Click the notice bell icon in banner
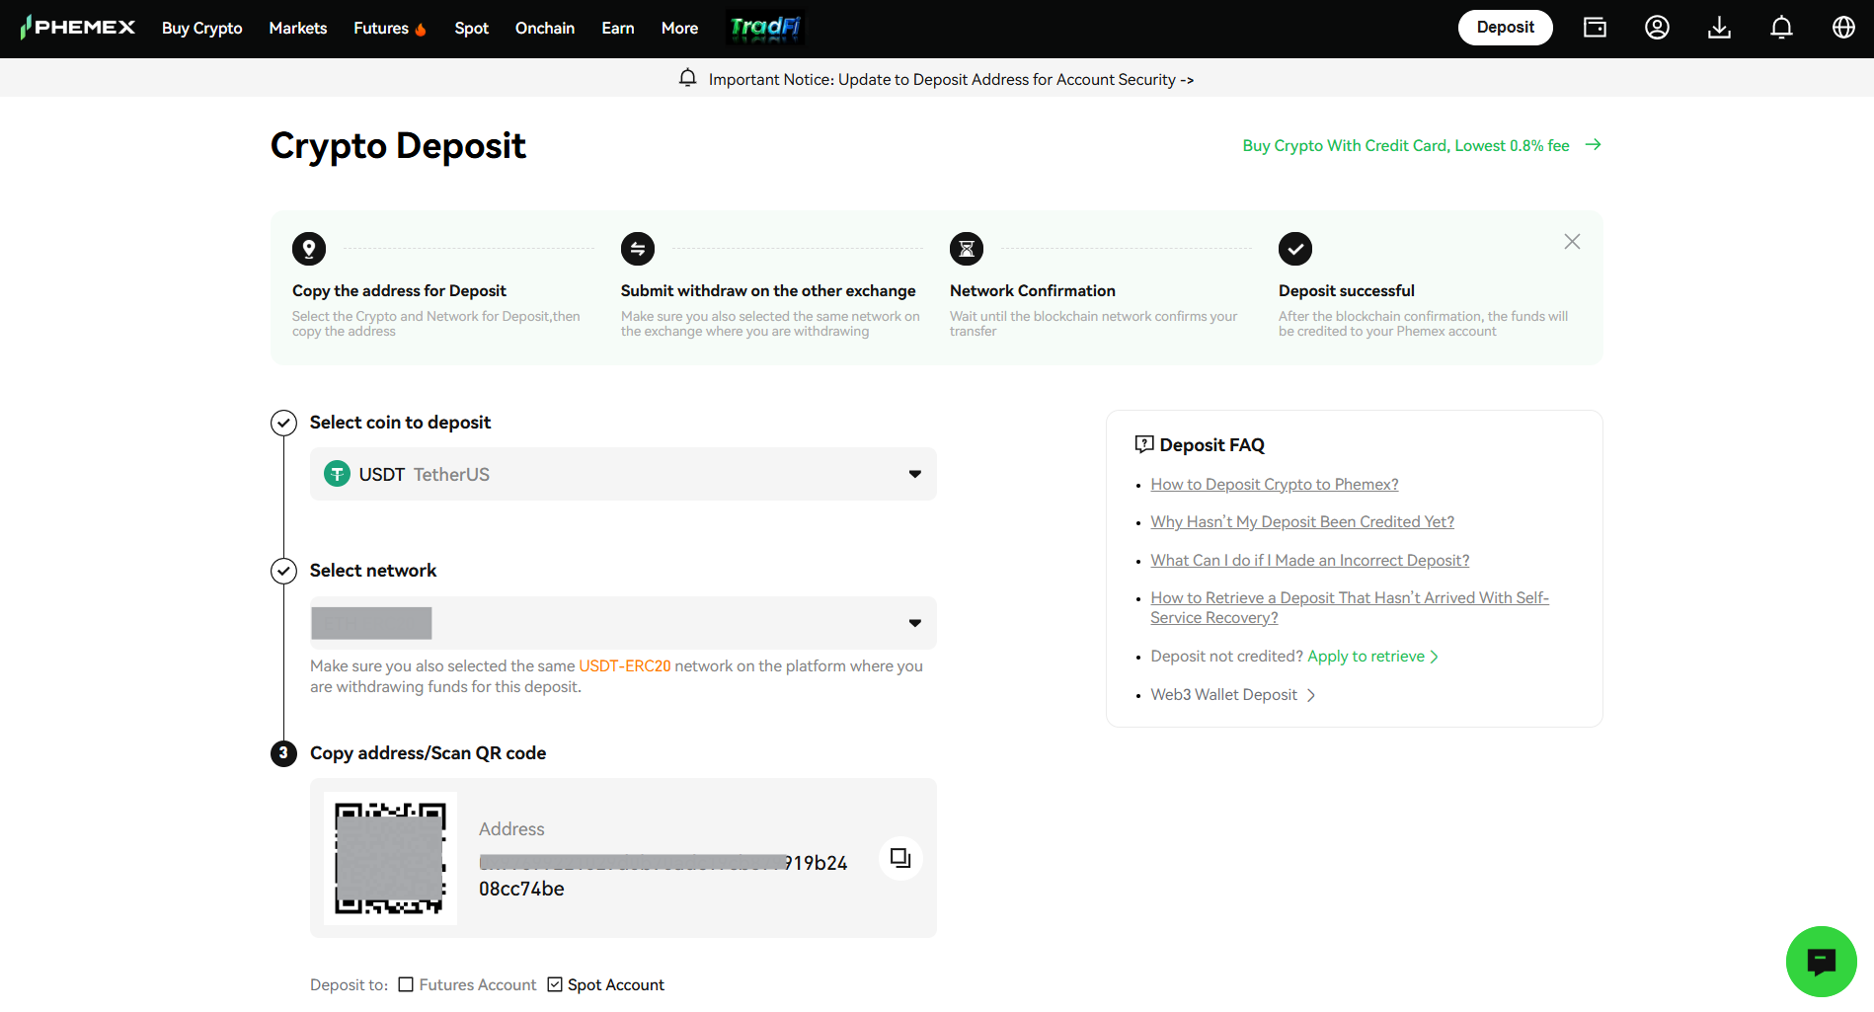Screen dimensions: 1874x1012 pyautogui.click(x=687, y=78)
